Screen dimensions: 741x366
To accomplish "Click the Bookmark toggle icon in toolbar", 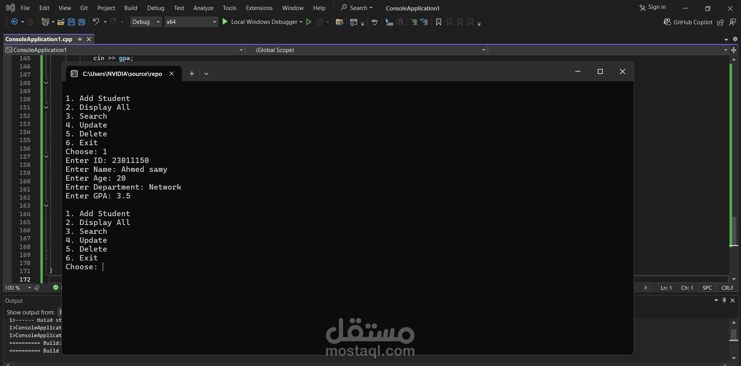I will (x=439, y=22).
